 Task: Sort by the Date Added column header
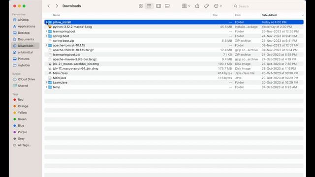point(269,15)
